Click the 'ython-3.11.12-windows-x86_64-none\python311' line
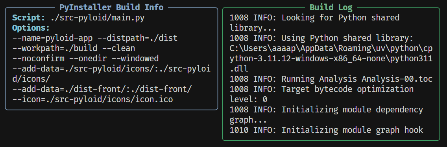 point(331,59)
